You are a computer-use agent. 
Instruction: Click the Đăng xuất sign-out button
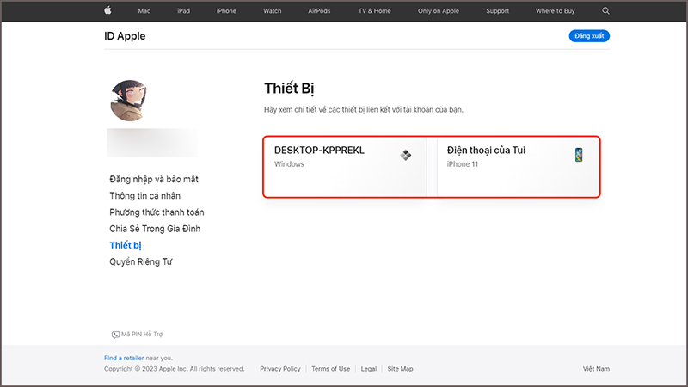(589, 36)
